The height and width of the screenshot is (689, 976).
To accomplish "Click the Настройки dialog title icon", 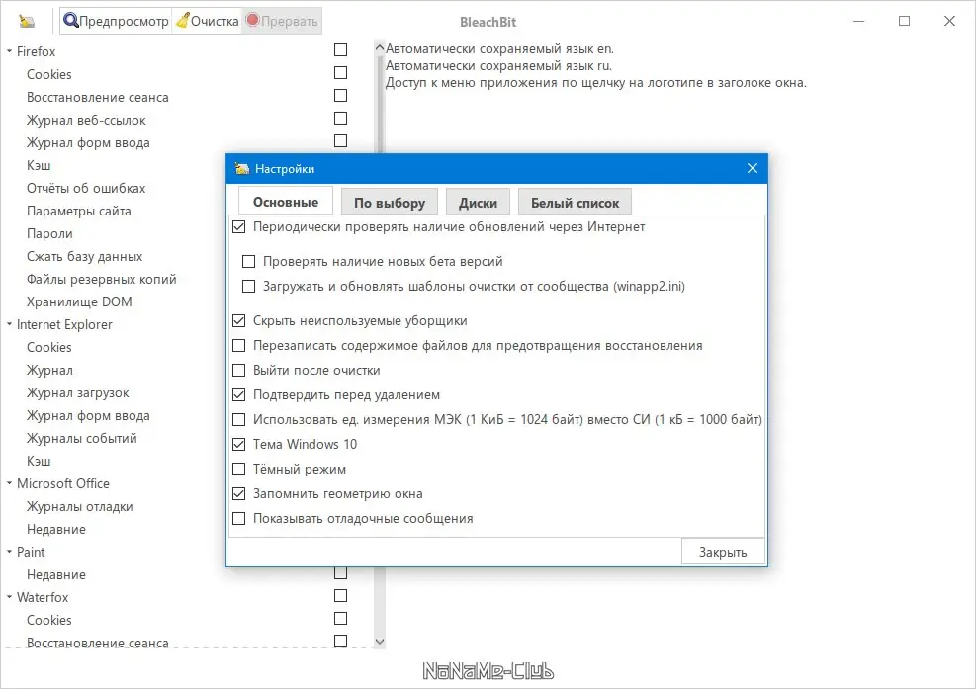I will [x=242, y=169].
